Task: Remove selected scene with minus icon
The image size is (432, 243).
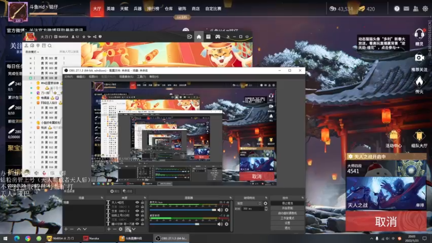Action: (x=72, y=229)
